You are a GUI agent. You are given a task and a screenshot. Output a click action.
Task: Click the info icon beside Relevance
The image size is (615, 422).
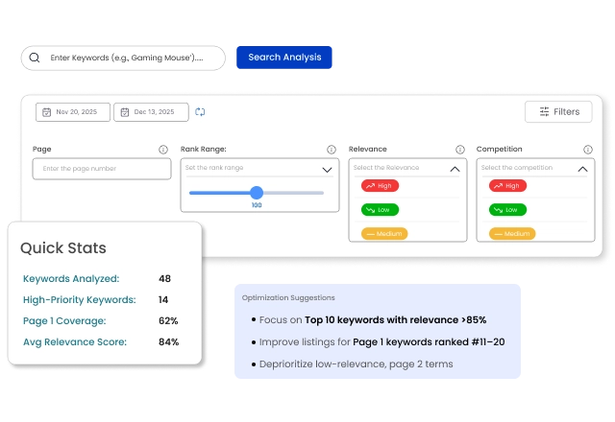tap(459, 150)
